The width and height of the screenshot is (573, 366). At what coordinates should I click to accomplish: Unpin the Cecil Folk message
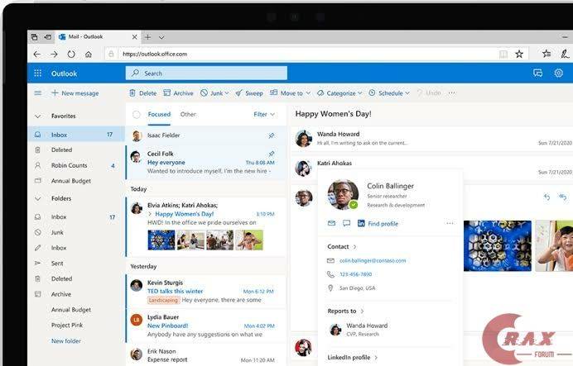pyautogui.click(x=271, y=154)
